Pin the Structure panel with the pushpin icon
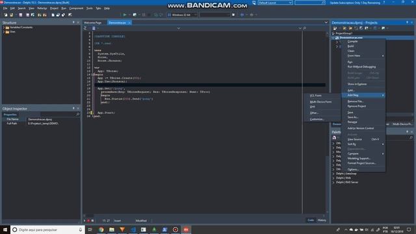 tap(73, 23)
